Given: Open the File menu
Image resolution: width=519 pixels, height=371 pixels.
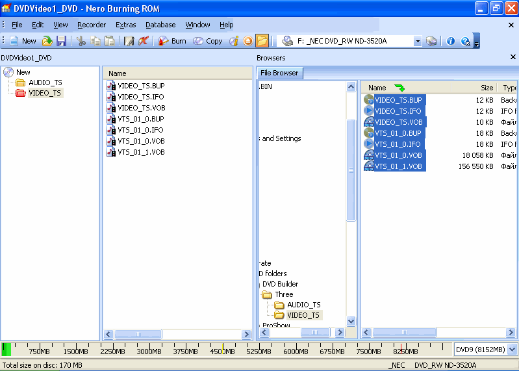Looking at the screenshot, I should pyautogui.click(x=17, y=25).
